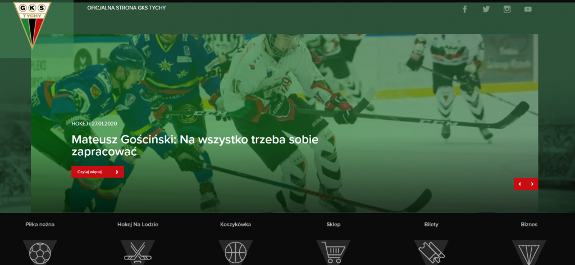575x265 pixels.
Task: Open the Sklep section label
Action: pyautogui.click(x=334, y=224)
